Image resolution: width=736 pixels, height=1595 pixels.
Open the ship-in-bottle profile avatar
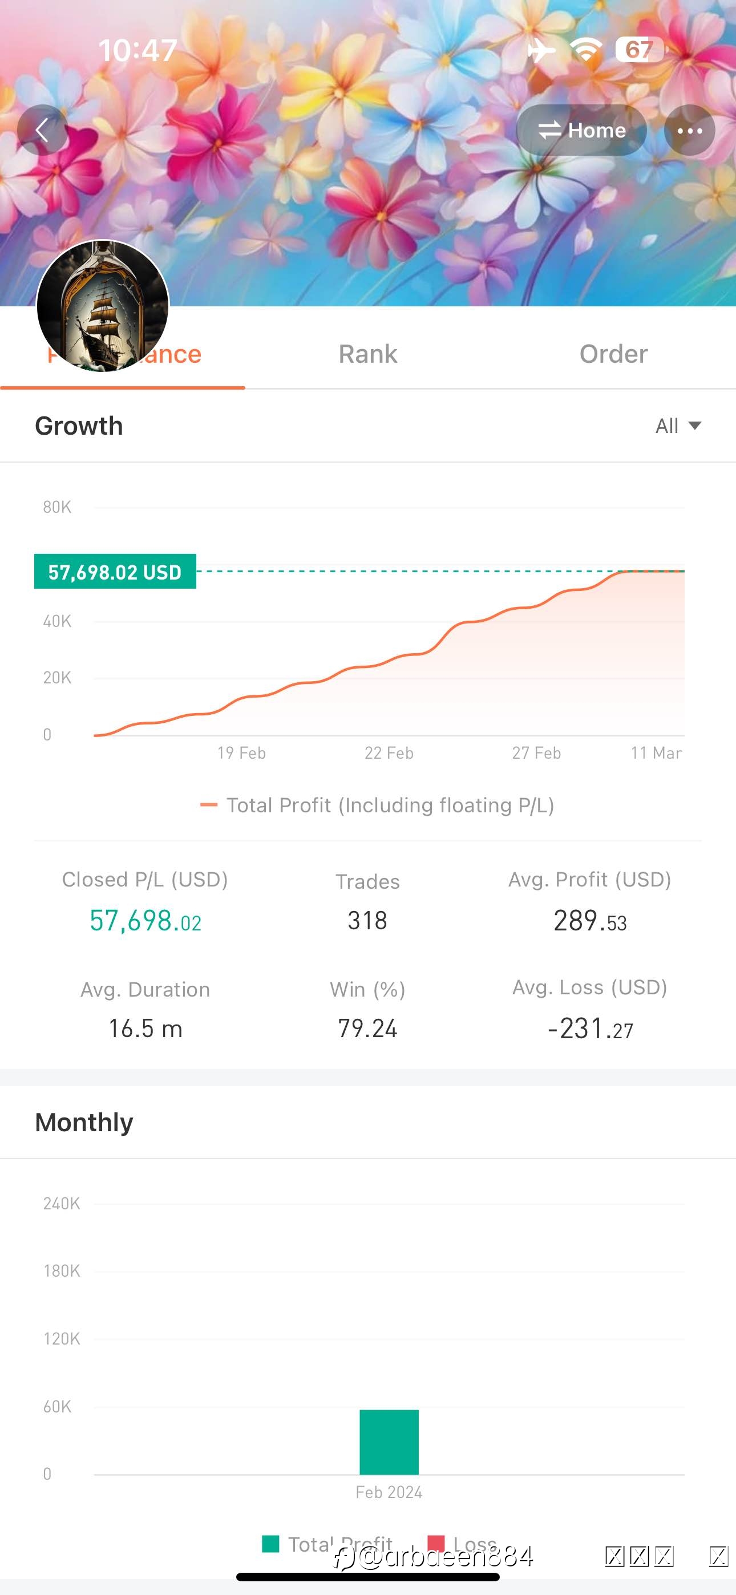103,305
